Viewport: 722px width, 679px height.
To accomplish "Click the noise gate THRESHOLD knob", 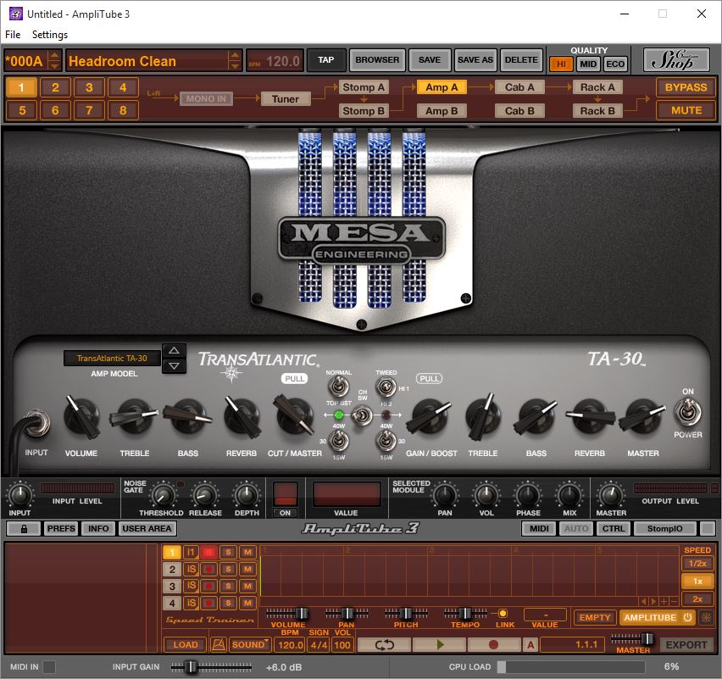I will click(x=163, y=495).
